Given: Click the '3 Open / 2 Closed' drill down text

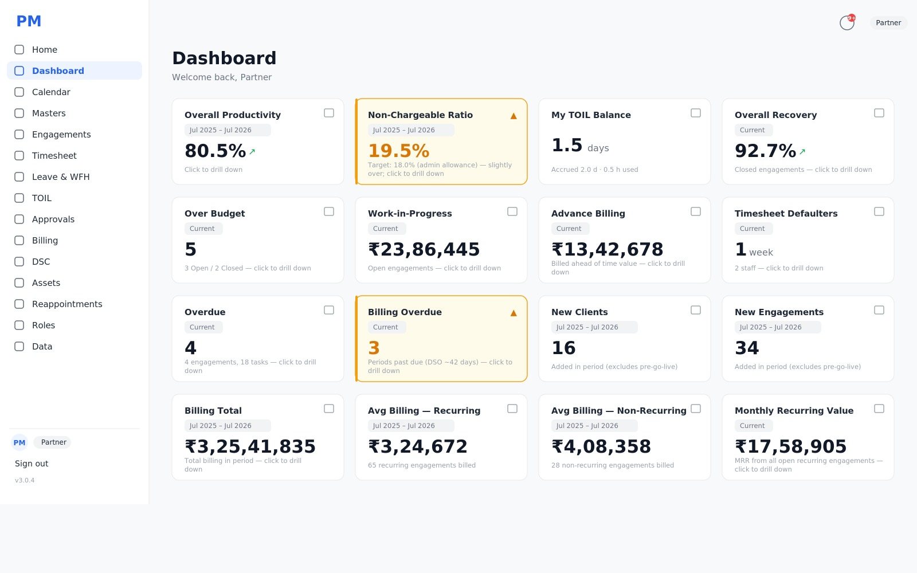Looking at the screenshot, I should coord(248,268).
